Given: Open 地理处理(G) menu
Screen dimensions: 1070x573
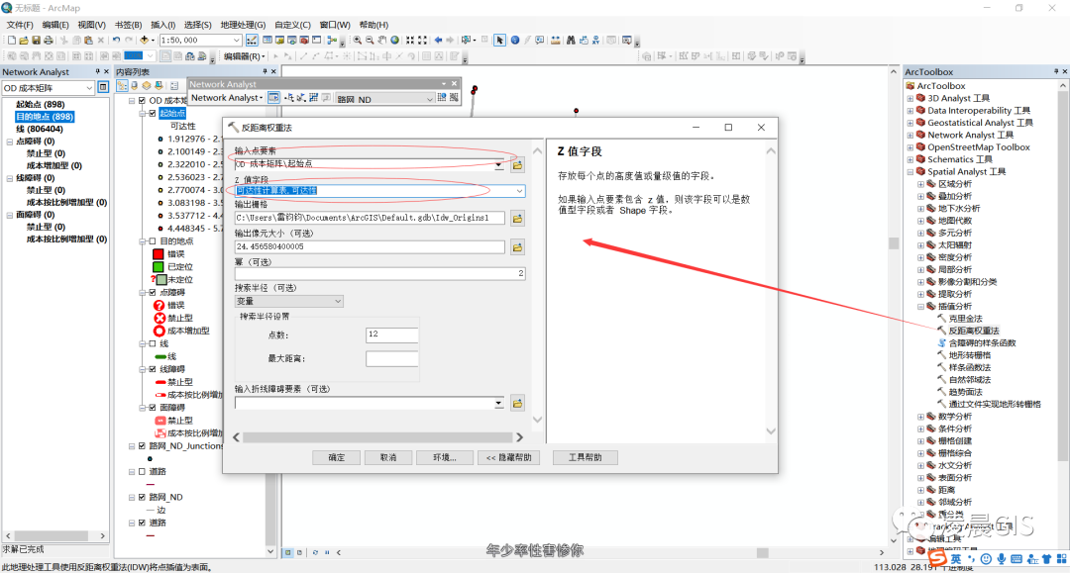Looking at the screenshot, I should (243, 25).
